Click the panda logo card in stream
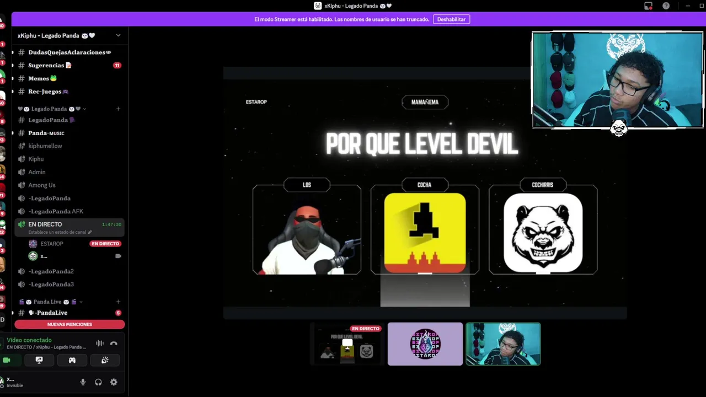 543,233
